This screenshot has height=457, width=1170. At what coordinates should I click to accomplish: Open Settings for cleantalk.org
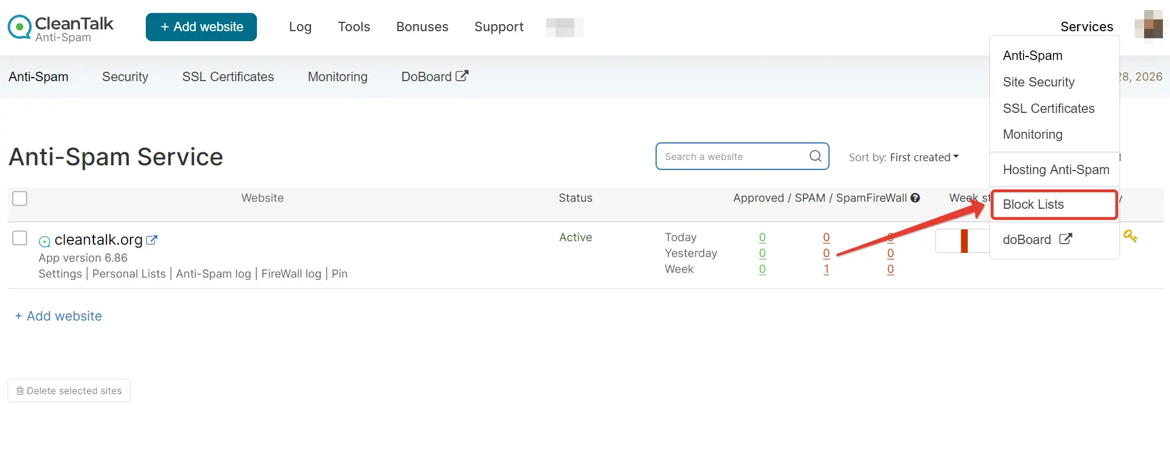tap(60, 273)
